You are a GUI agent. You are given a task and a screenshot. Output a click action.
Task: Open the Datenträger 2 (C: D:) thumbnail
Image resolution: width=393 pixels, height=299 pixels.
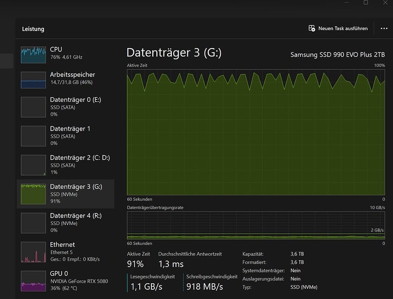[x=33, y=165]
